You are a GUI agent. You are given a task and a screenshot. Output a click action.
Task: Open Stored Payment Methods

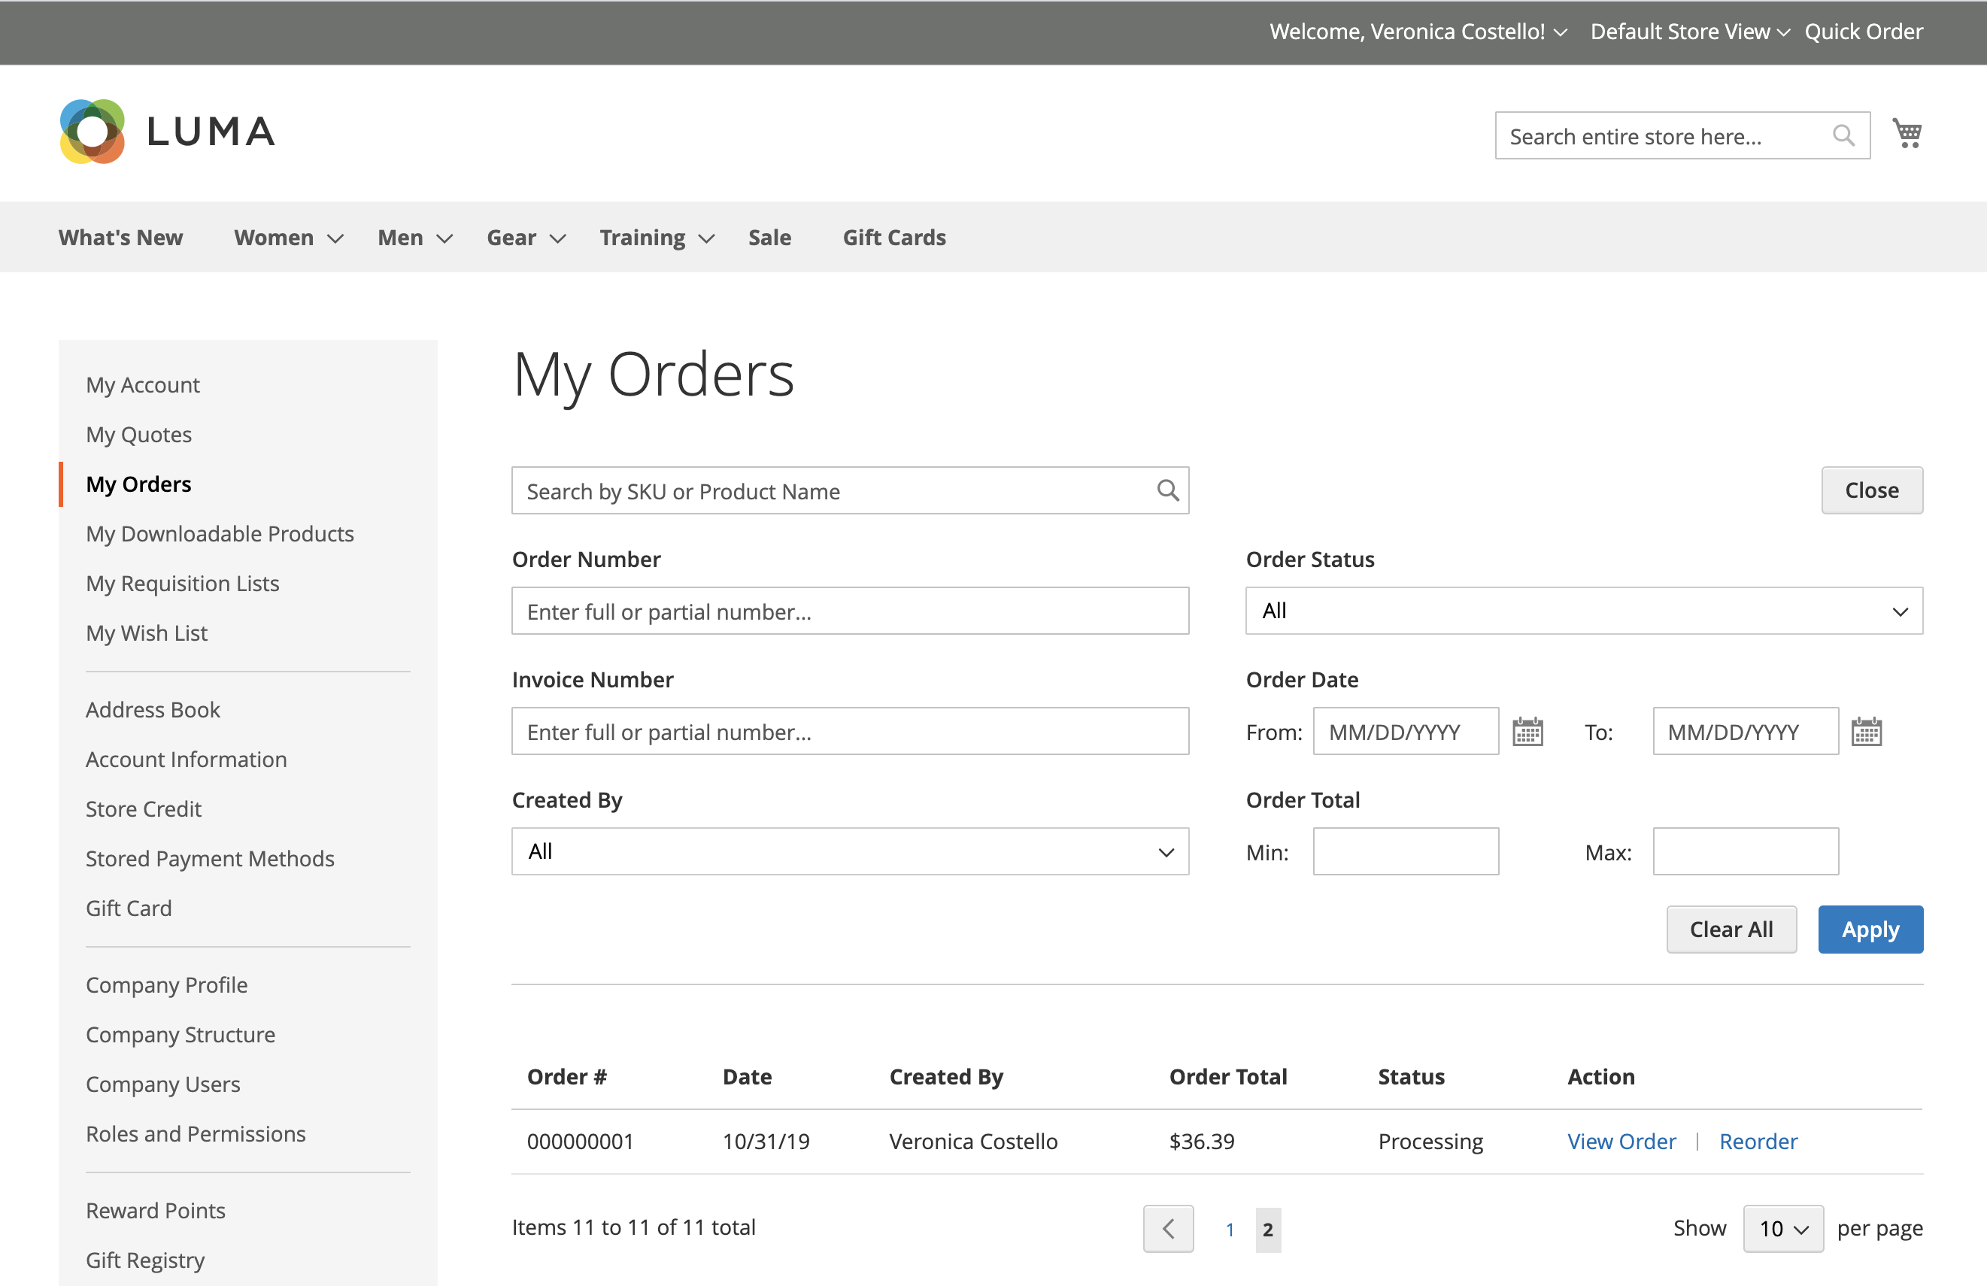[210, 858]
